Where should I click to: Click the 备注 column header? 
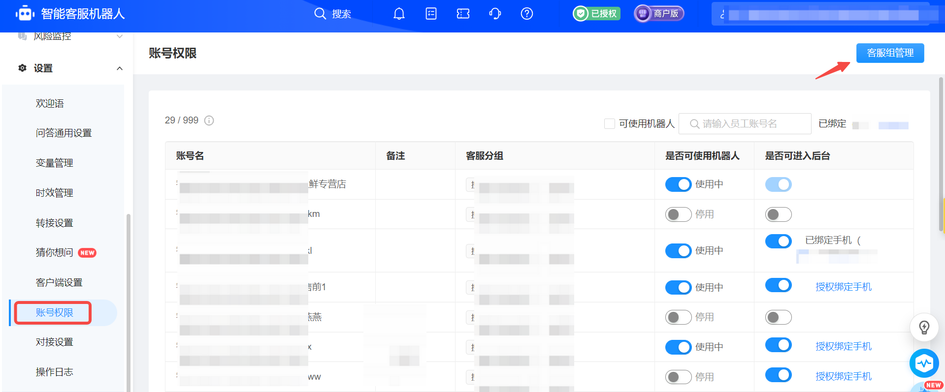coord(395,156)
